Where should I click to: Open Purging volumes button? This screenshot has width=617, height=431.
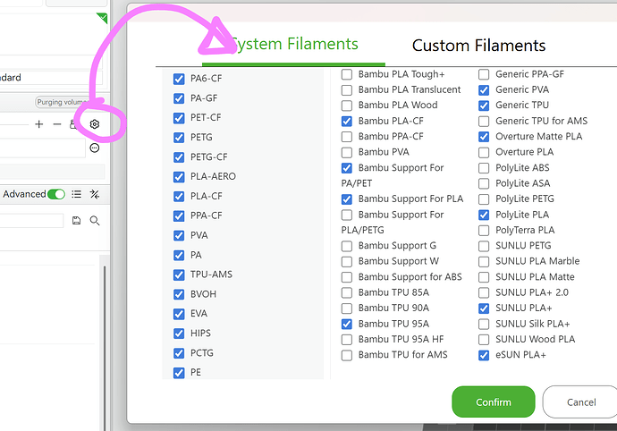click(x=61, y=102)
